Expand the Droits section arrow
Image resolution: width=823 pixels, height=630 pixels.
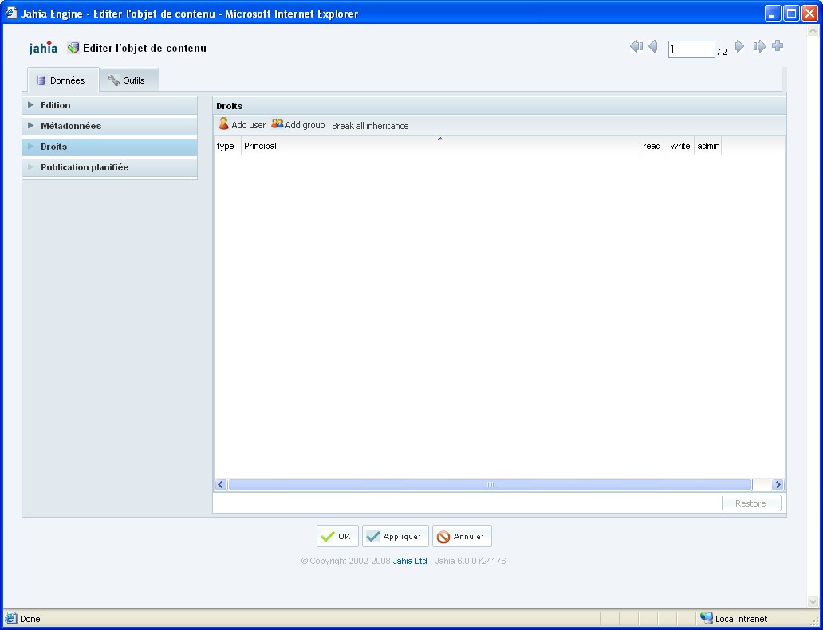point(31,147)
